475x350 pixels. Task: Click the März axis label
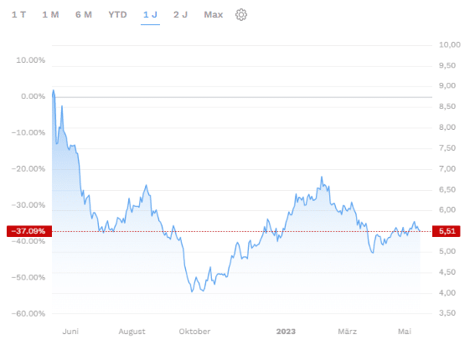(347, 332)
